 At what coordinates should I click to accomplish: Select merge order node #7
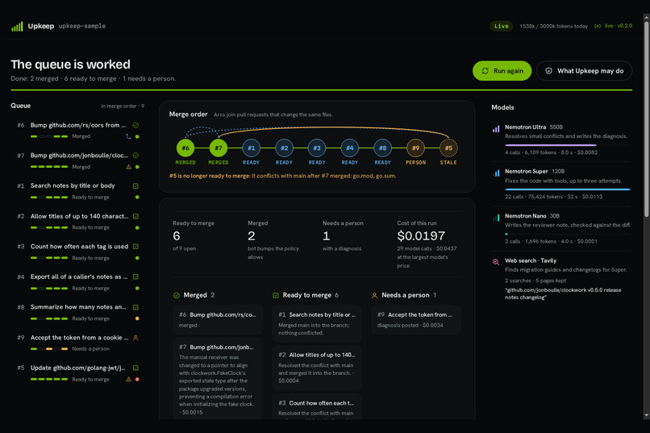219,148
